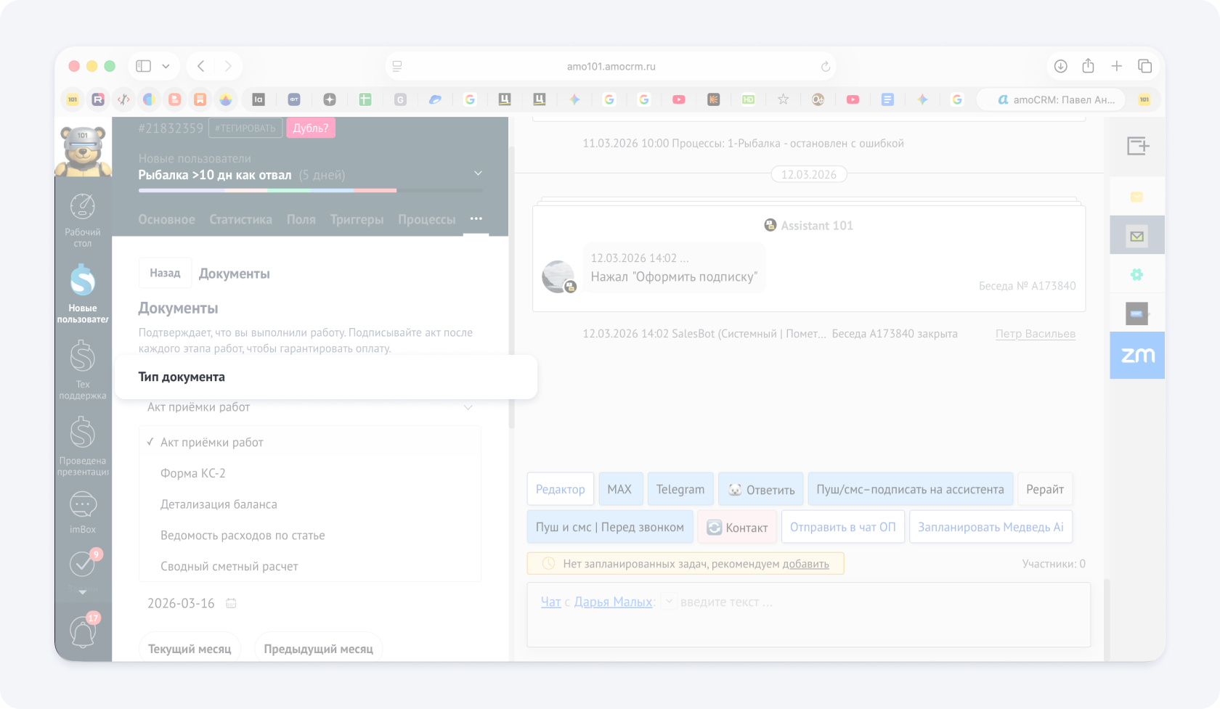Switch to the Процессы tab
The image size is (1220, 709).
click(427, 219)
